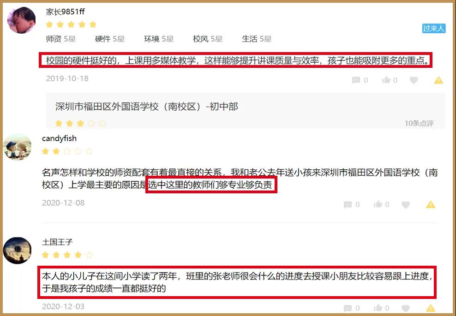
Task: Open comments on candyfish review
Action: [348, 204]
